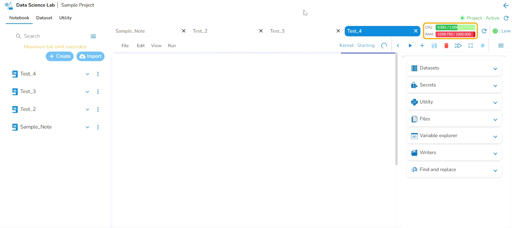This screenshot has width=512, height=228.
Task: Select the Sample_Note notebook tab
Action: click(130, 31)
